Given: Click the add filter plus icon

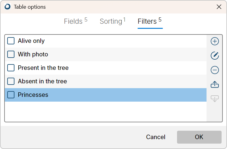Looking at the screenshot, I should pyautogui.click(x=215, y=41).
